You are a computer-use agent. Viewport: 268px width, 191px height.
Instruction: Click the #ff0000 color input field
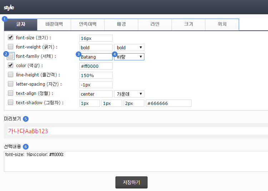pos(96,66)
